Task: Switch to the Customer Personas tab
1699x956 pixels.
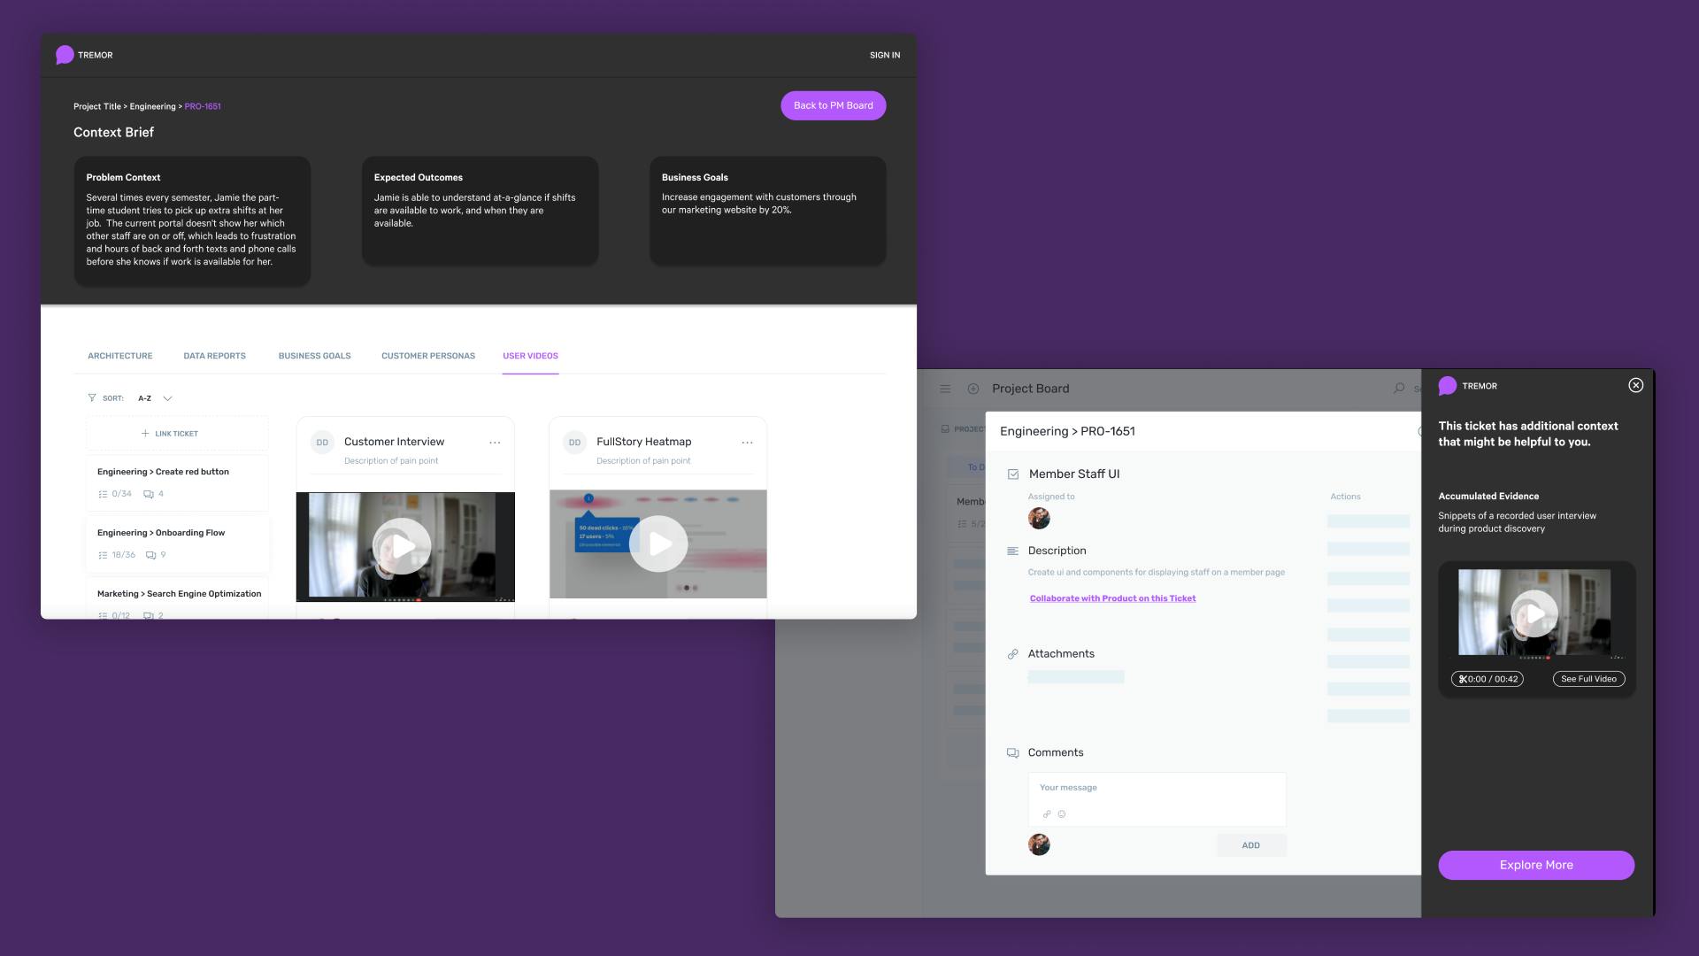Action: tap(428, 356)
